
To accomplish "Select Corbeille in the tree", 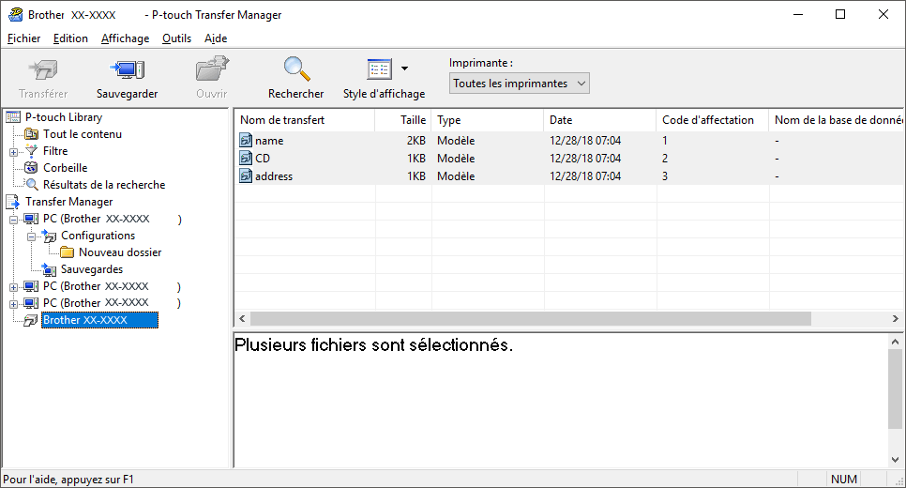I will coord(66,168).
